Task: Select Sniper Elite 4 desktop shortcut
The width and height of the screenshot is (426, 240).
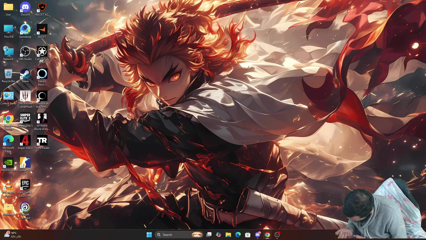Action: click(25, 143)
